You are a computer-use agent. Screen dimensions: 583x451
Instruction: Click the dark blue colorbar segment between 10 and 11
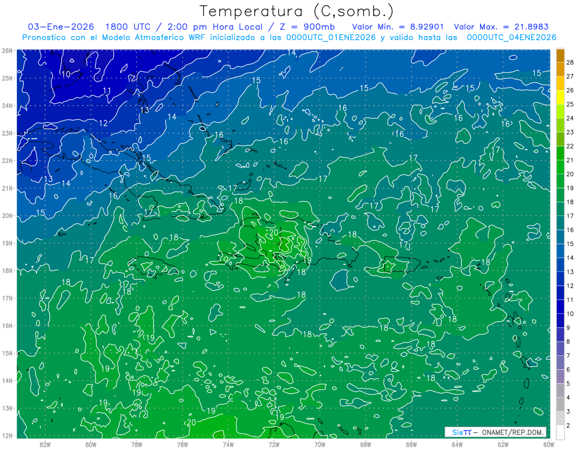[x=560, y=307]
